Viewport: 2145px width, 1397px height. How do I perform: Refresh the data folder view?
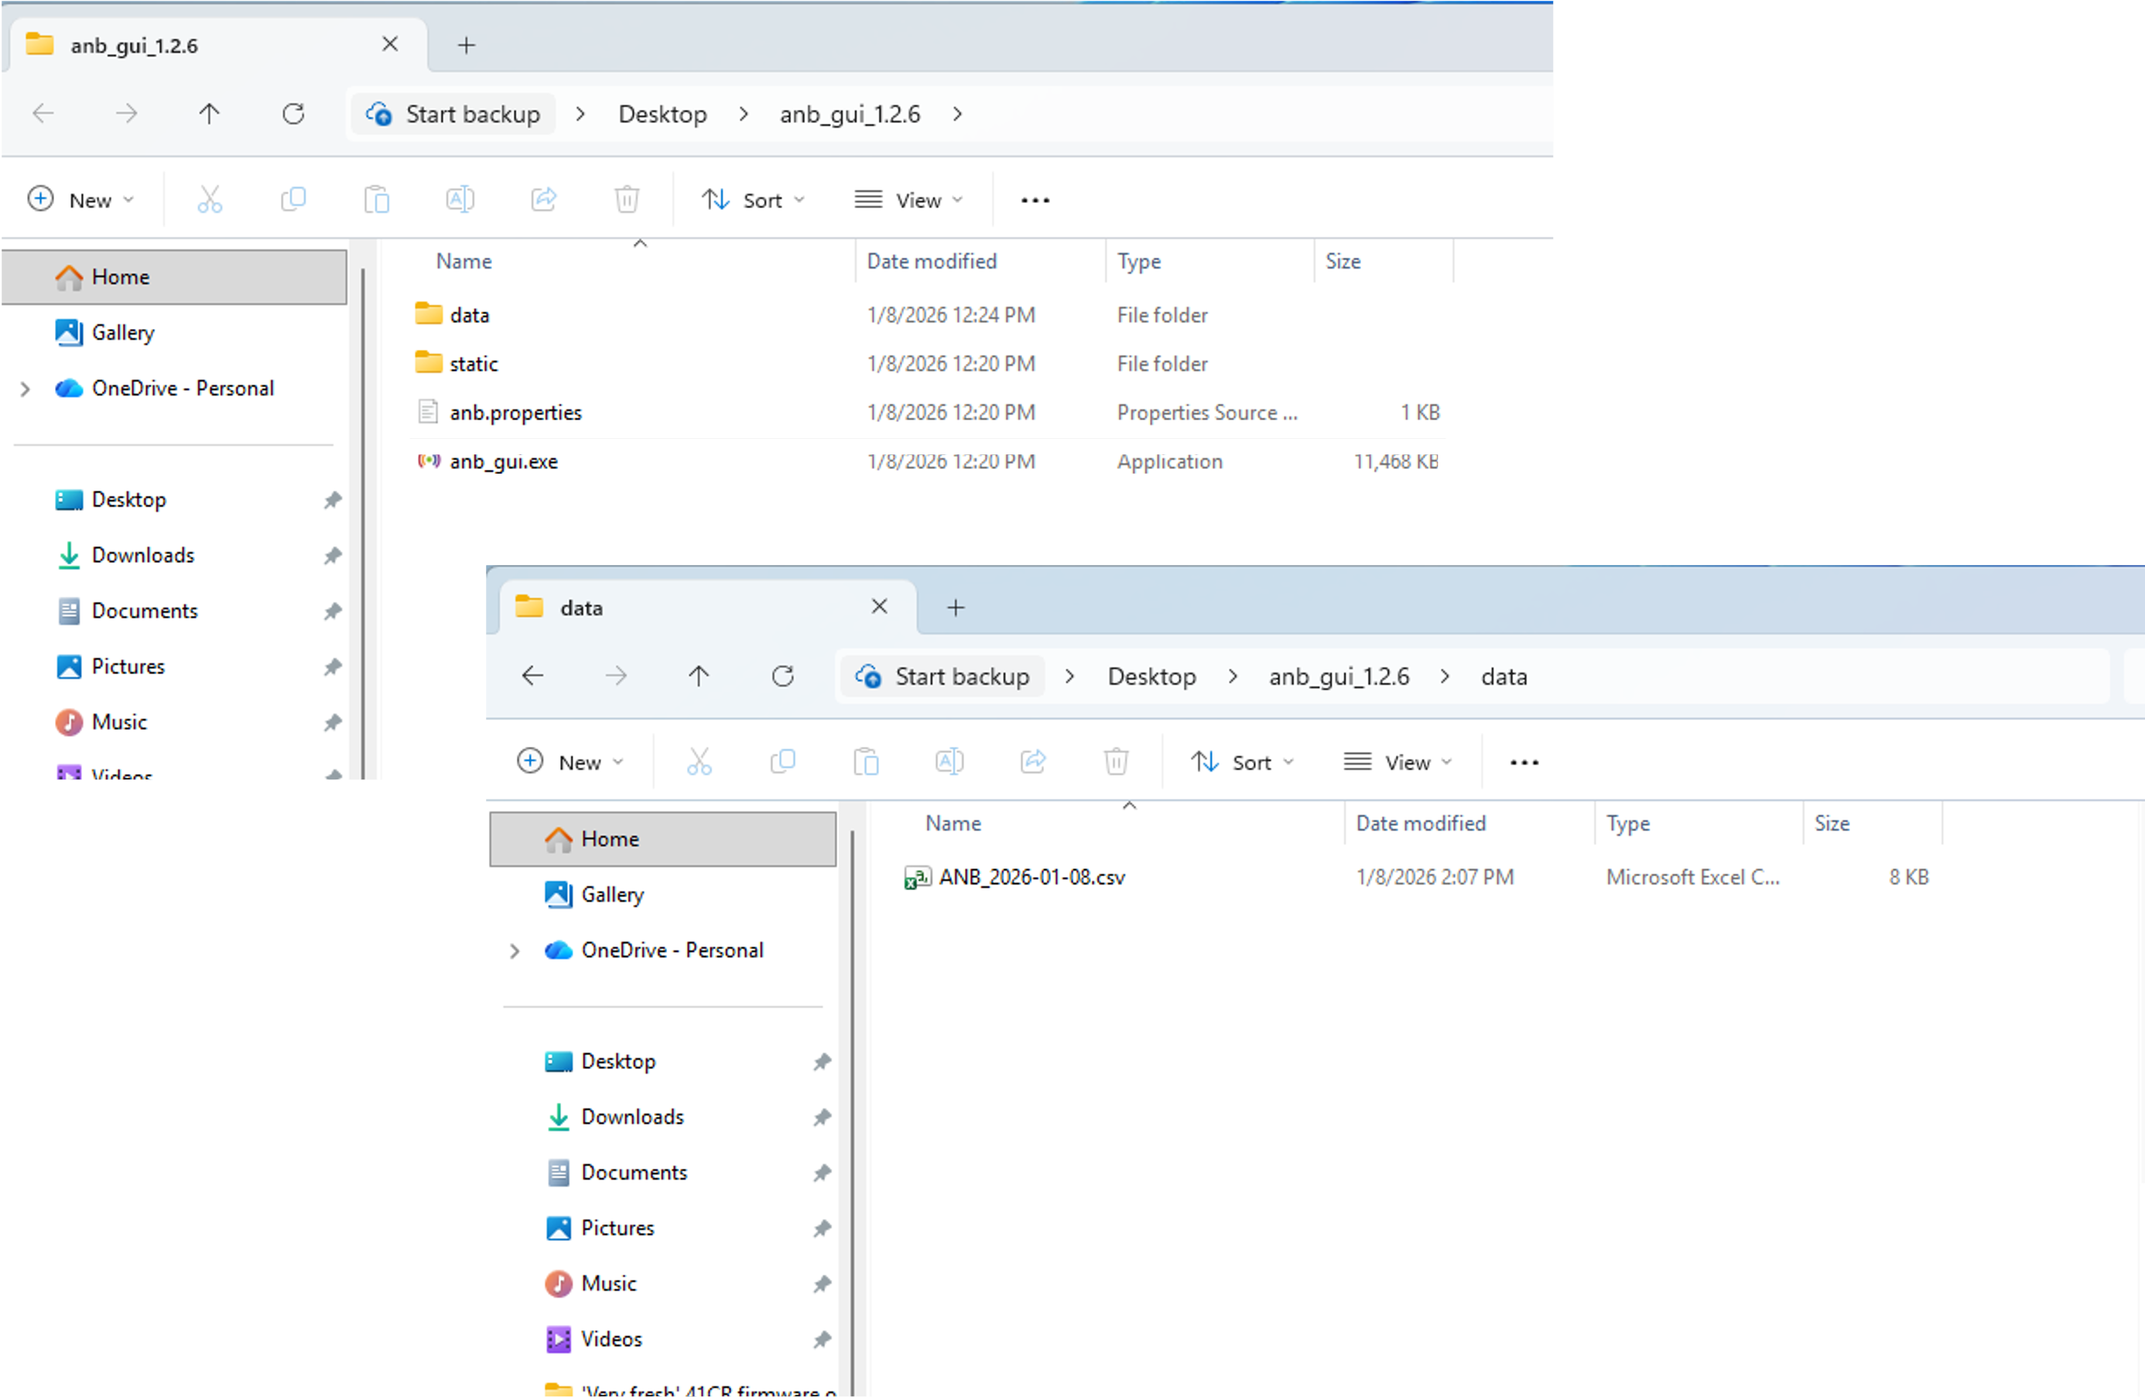(x=783, y=676)
